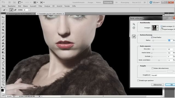This screenshot has height=98, width=175.
Task: Check Einstellungen speichern option
Action: (x=138, y=81)
